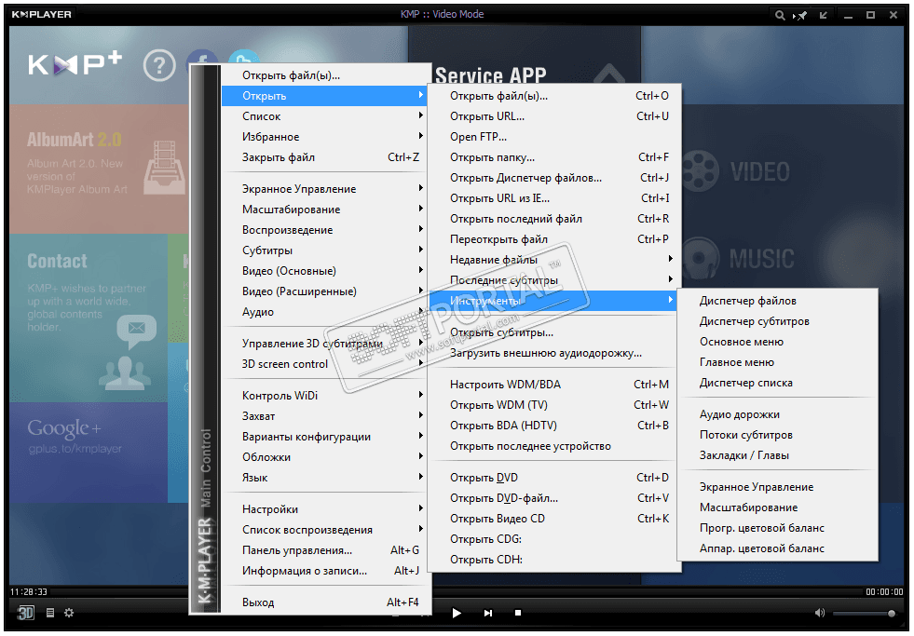Choose Прогр. цветовой баланс entry
Viewport: 914px width, 636px height.
coord(778,528)
